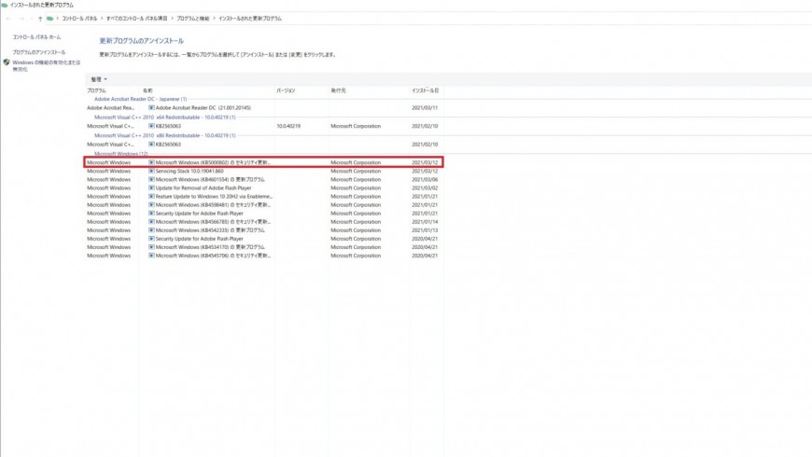
Task: Select Feature Update to Windows 10 20H2 name text
Action: 214,196
